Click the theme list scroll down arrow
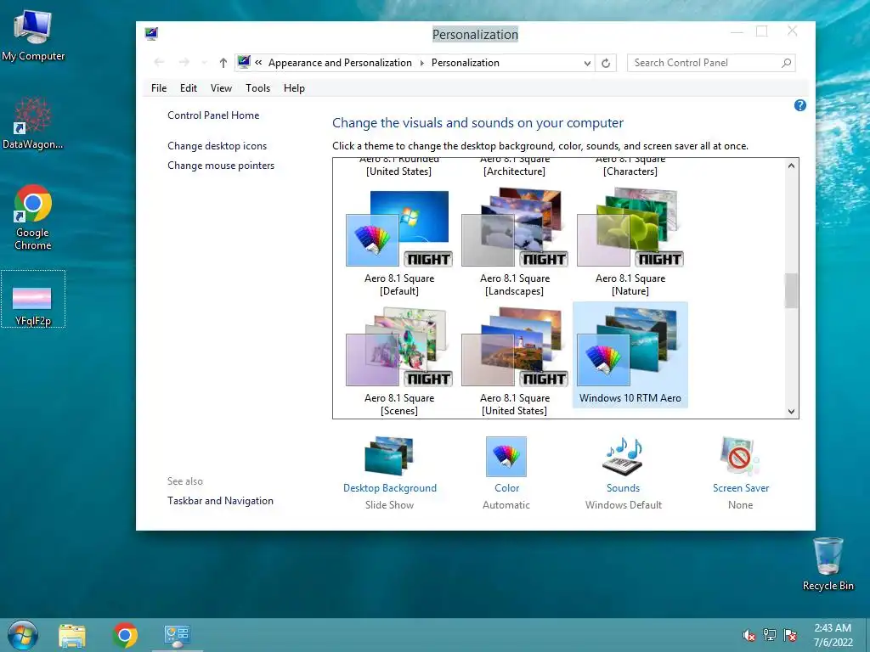The height and width of the screenshot is (652, 870). click(x=791, y=412)
